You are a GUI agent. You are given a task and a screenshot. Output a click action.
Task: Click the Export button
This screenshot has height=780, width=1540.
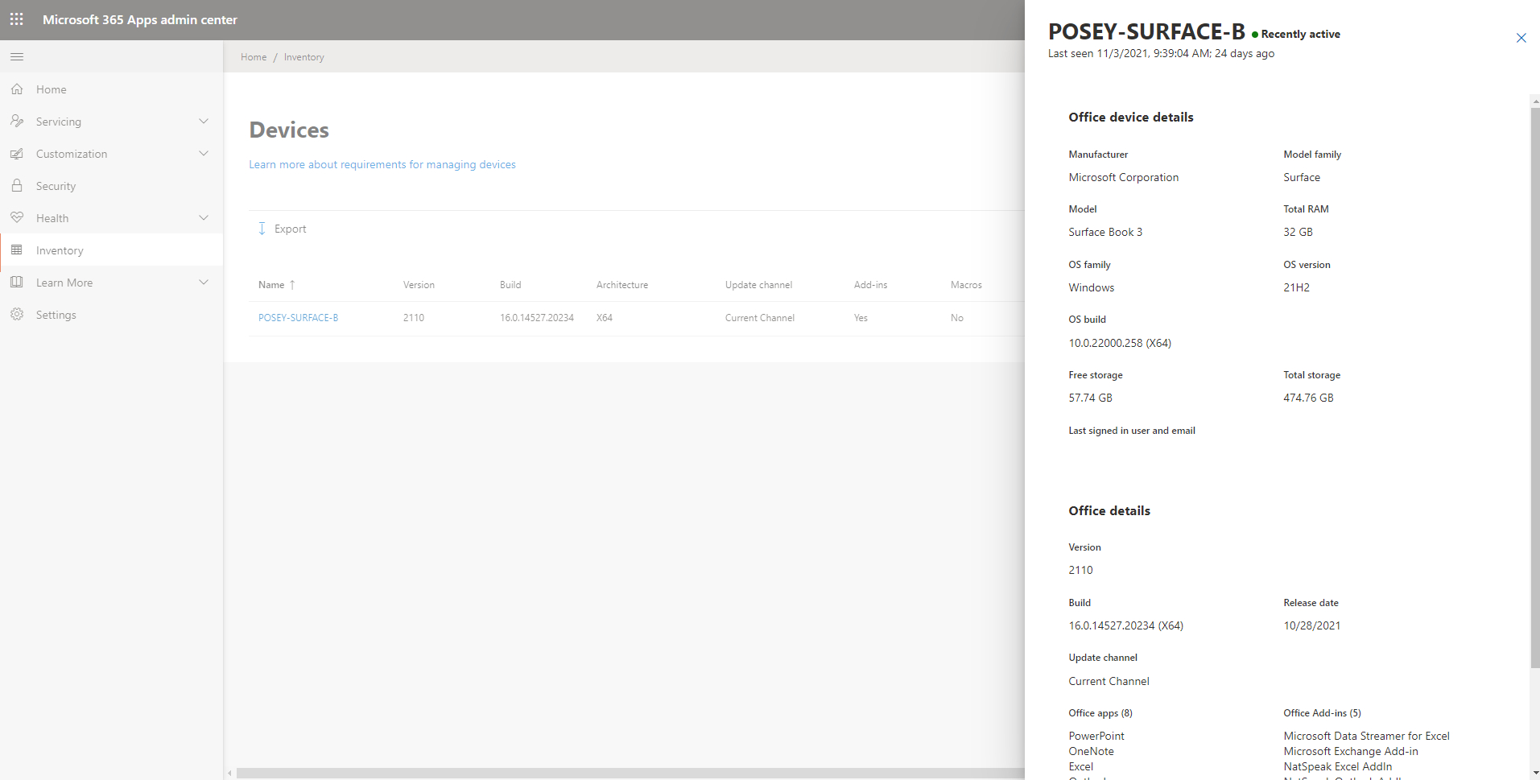[x=283, y=229]
